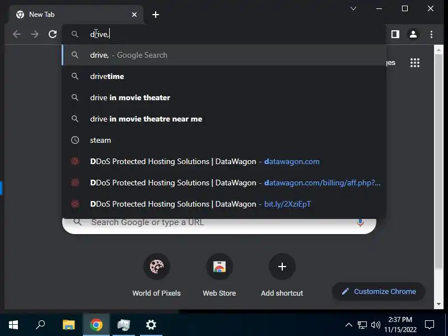Open the Settings gear in taskbar
Viewport: 448px width, 336px height.
tap(151, 325)
